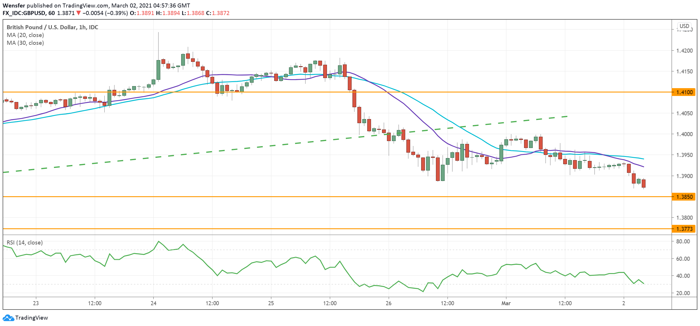Select the MA (20, close) indicator legend
Screen dimensions: 700x326
click(x=25, y=35)
